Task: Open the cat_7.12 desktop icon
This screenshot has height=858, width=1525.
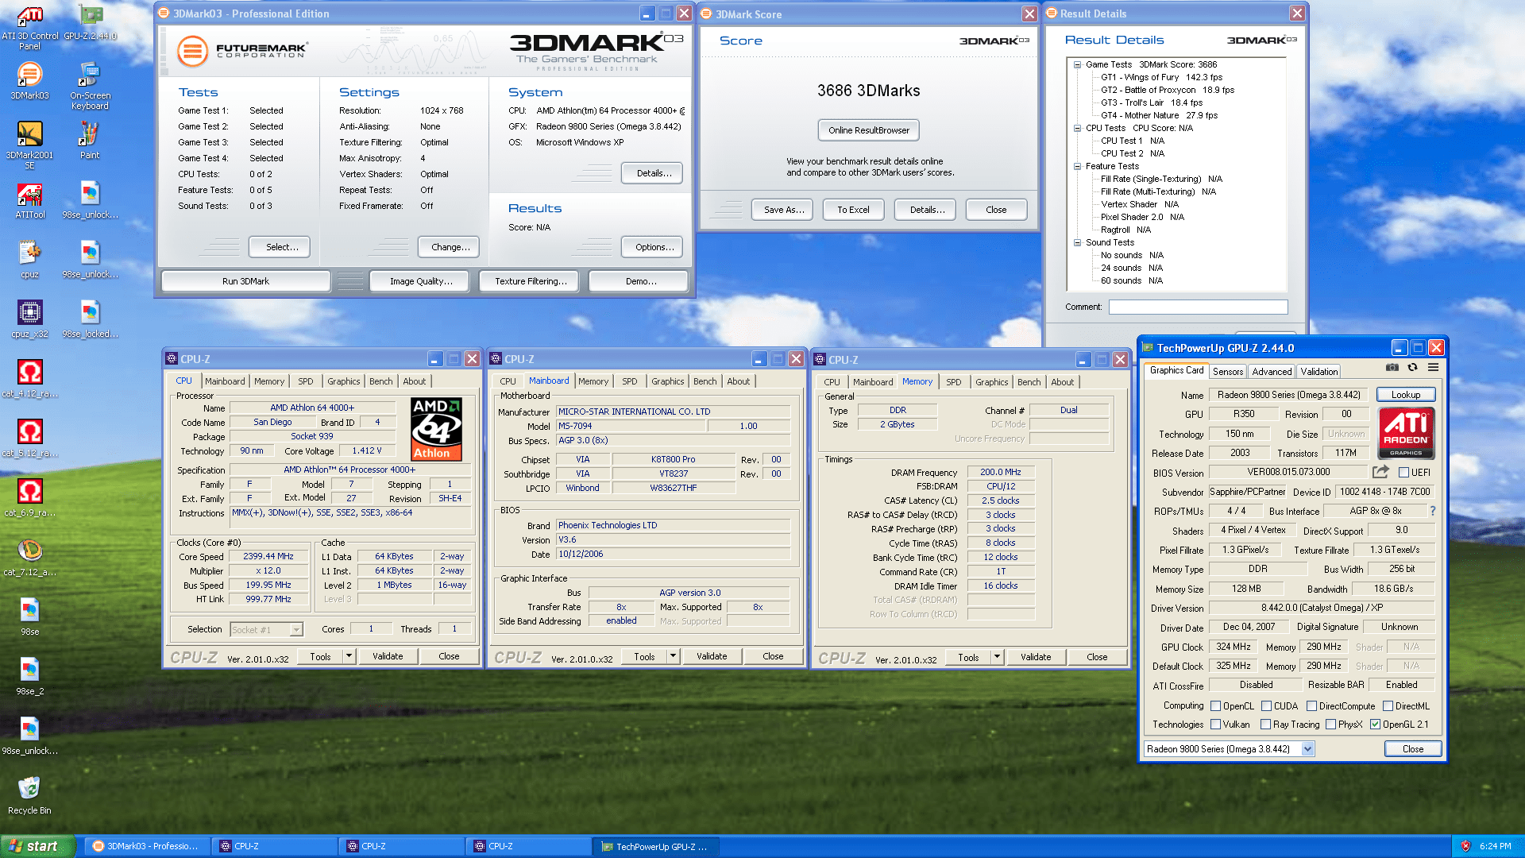Action: click(30, 558)
